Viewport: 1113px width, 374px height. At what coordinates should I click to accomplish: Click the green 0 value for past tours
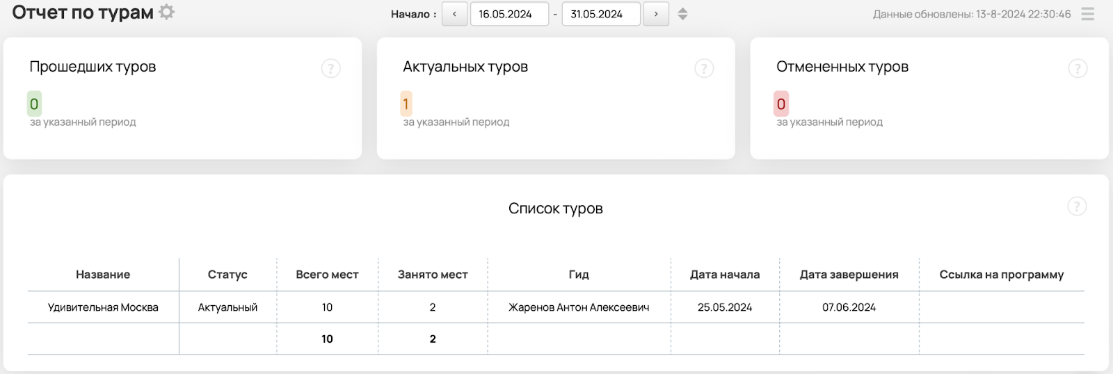point(34,104)
